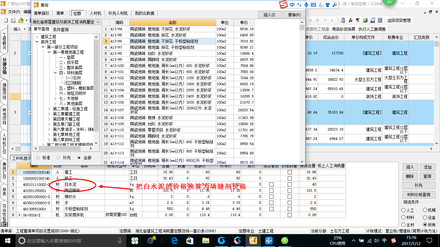Expand the 建筑工程 tree node
Viewport: 440px width, 247px height.
tap(37, 37)
